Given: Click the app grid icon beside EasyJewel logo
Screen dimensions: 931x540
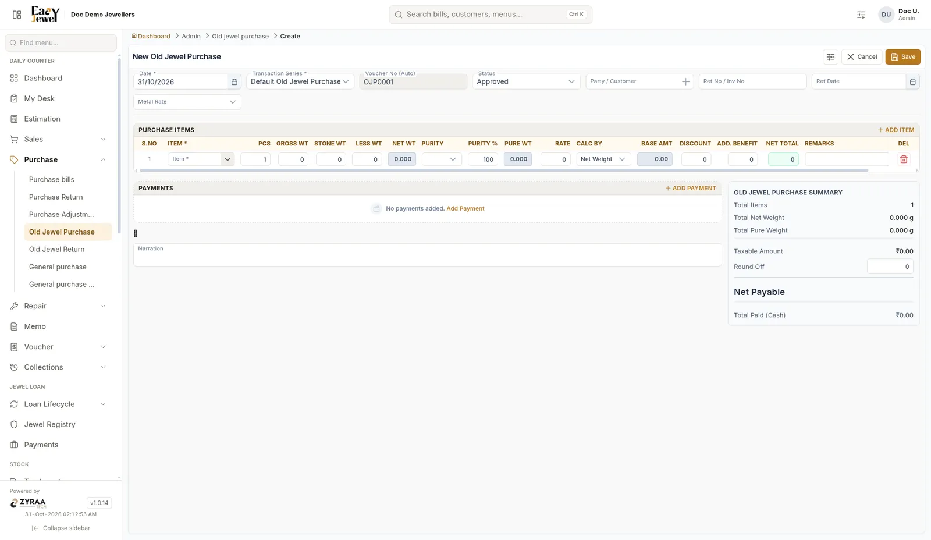Looking at the screenshot, I should point(17,15).
